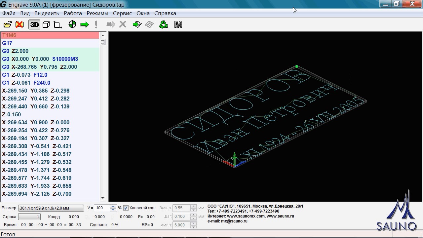
Task: Select the isometric cube view icon
Action: [x=46, y=24]
